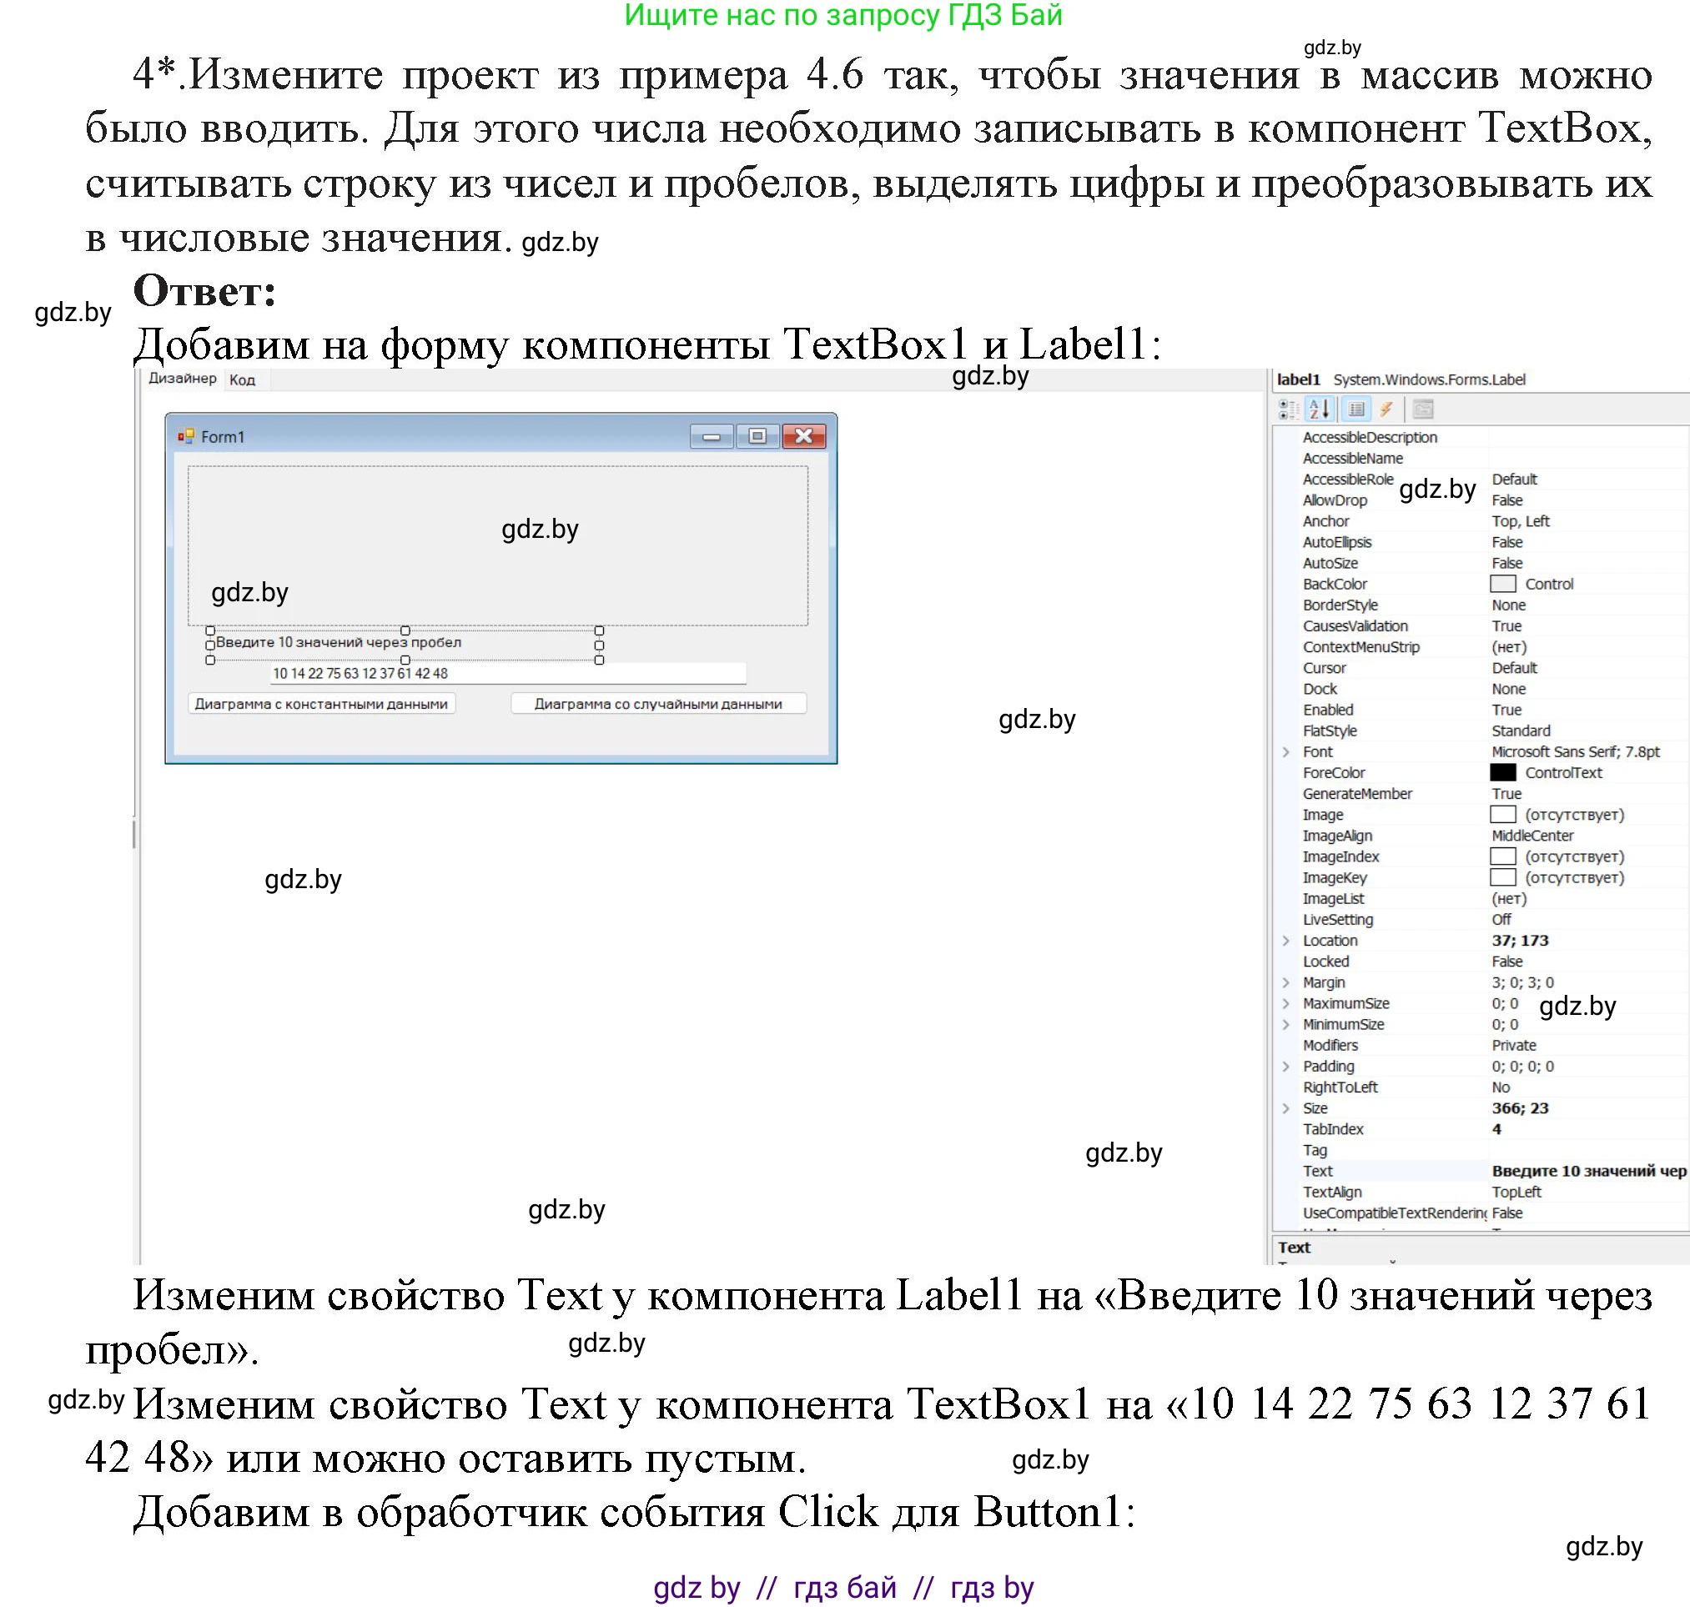Click Margin value '3; 0; 3; 0'
This screenshot has height=1607, width=1690.
click(x=1523, y=982)
